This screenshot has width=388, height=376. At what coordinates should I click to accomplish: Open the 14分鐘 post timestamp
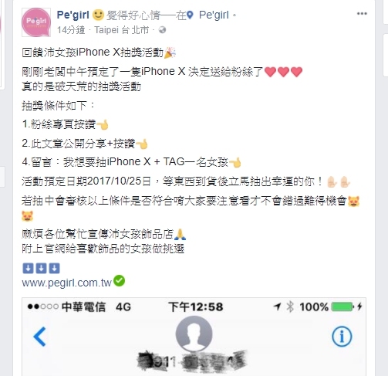coord(71,30)
